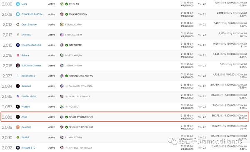Click the Mars parachain logo icon
Viewport: 250px width, 152px height.
point(17,4)
